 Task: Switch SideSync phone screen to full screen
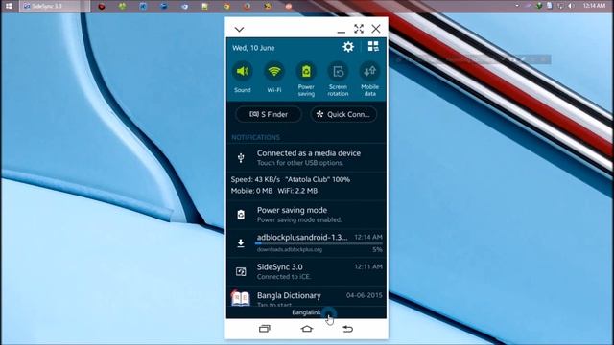[358, 29]
